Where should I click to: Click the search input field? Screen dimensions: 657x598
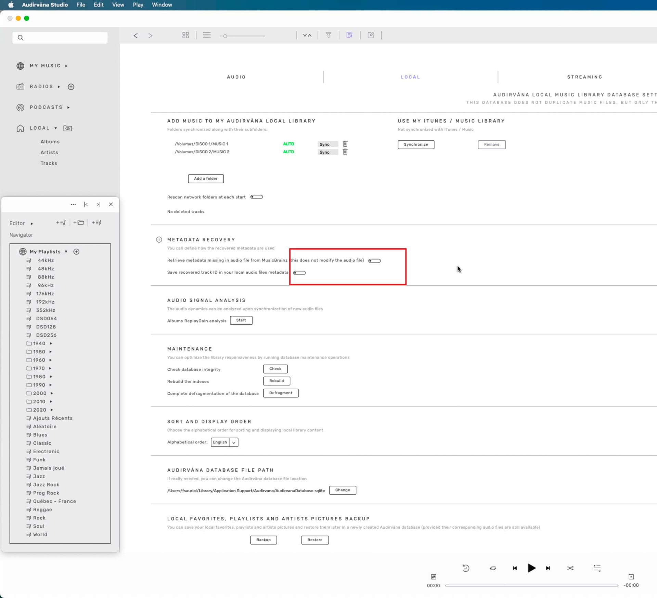click(x=60, y=38)
